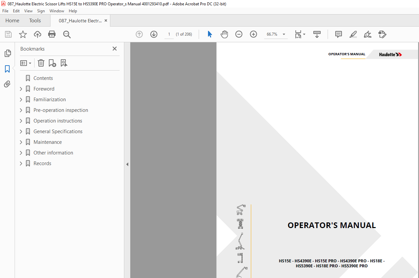Open the Contents bookmark
419x278 pixels.
point(43,78)
